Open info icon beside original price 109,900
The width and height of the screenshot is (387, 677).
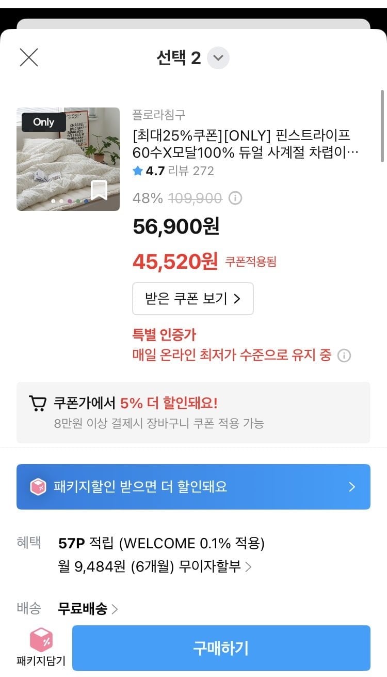tap(235, 198)
